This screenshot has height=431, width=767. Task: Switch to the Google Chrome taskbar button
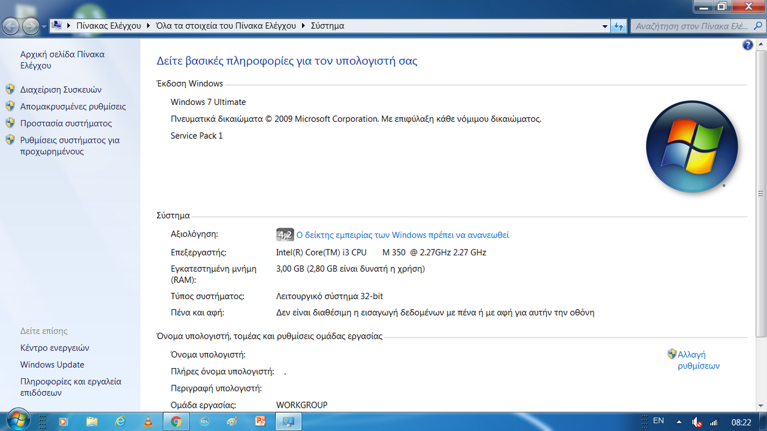point(176,421)
